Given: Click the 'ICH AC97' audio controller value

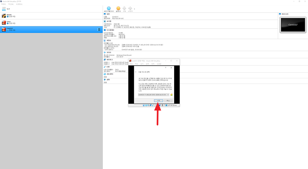Looking at the screenshot, I should [120, 57].
